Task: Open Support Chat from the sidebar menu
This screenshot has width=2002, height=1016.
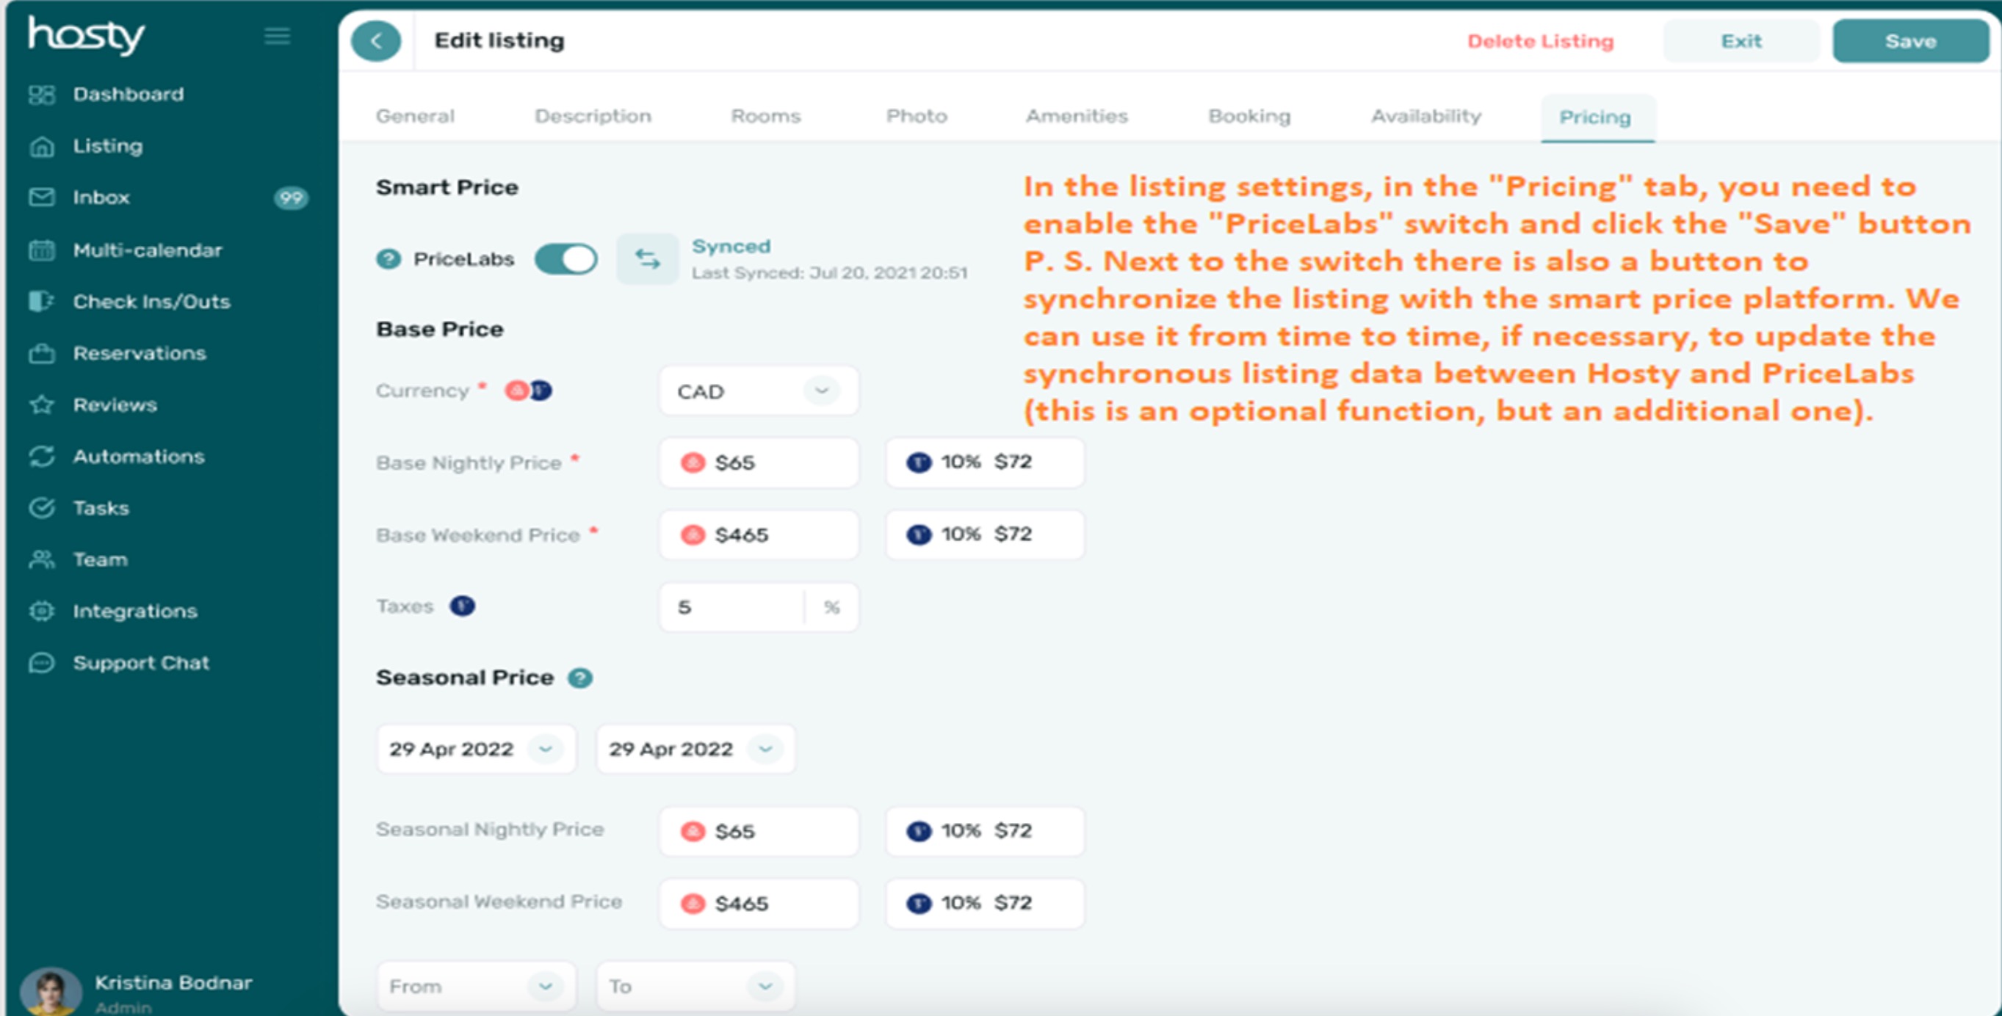Action: (142, 663)
